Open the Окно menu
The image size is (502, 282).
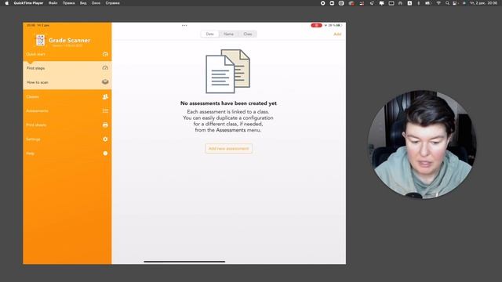click(96, 3)
